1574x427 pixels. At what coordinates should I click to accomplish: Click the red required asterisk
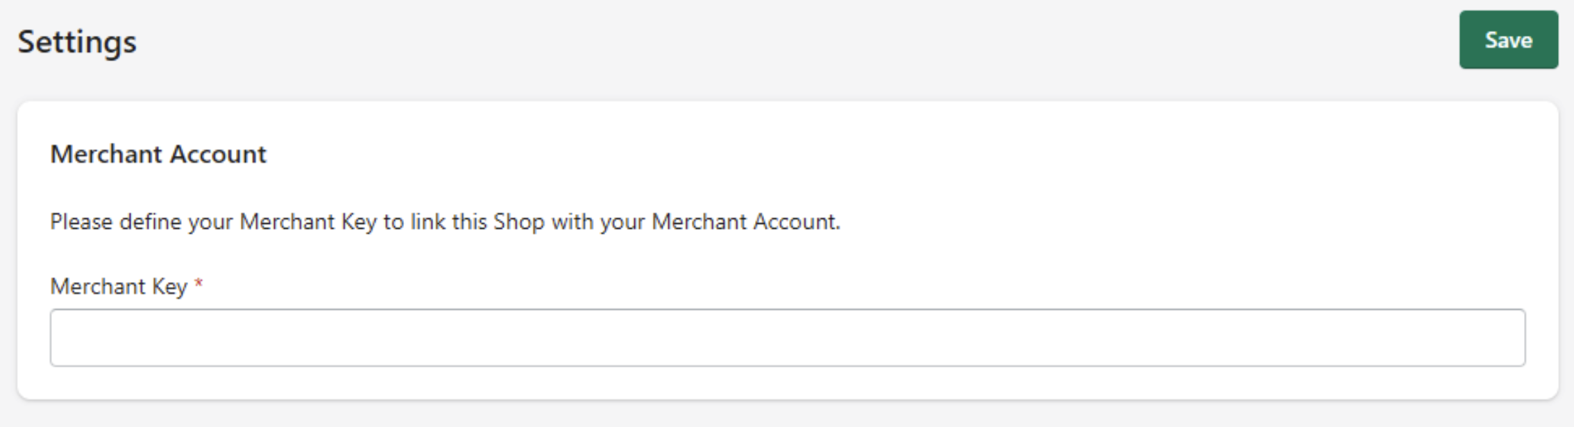[198, 284]
